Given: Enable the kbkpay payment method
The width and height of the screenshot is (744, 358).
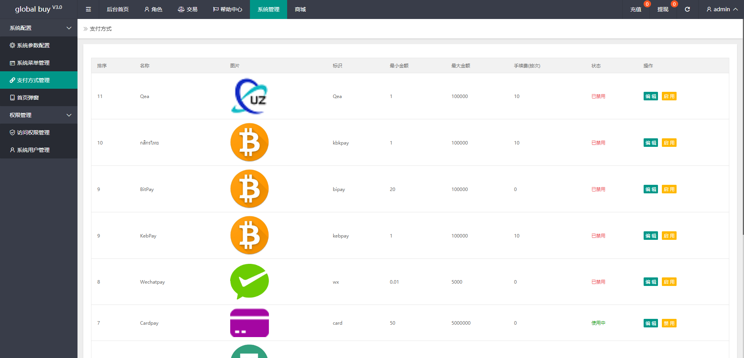Looking at the screenshot, I should coord(669,143).
